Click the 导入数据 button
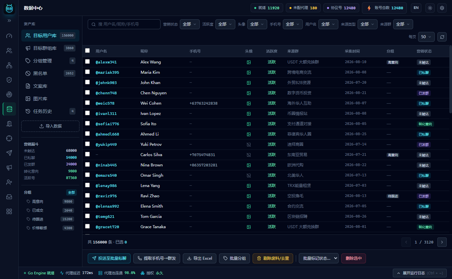452x279 pixels. pos(50,126)
